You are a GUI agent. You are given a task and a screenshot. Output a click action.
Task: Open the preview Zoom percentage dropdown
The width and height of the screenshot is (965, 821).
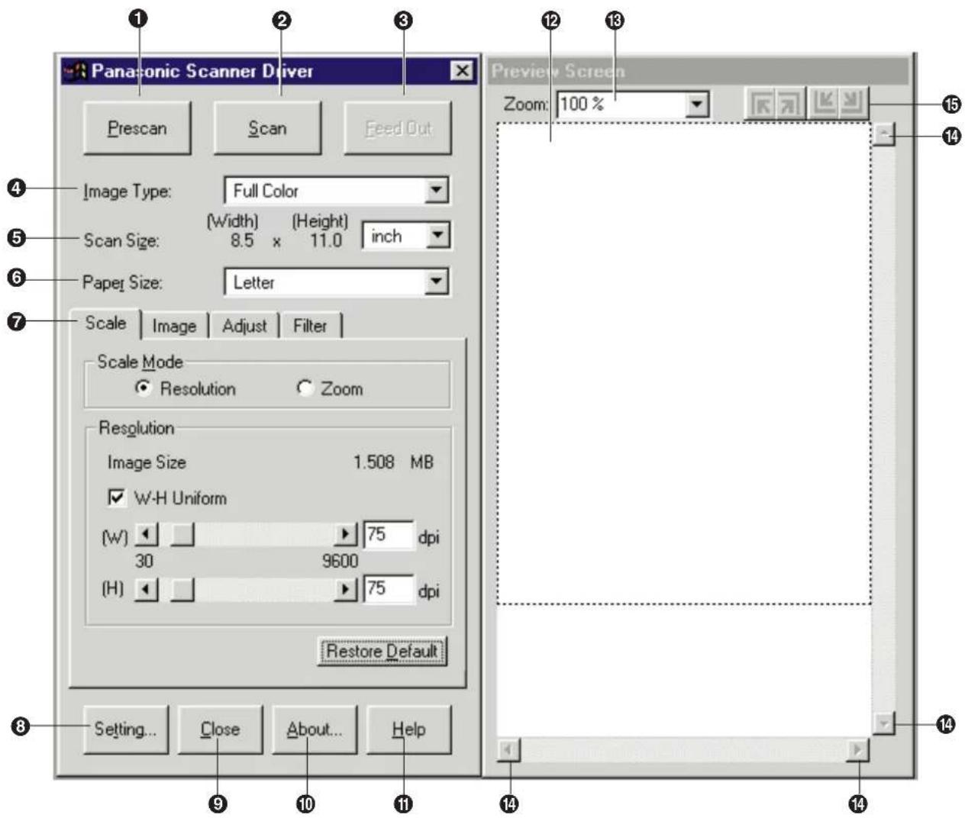696,105
